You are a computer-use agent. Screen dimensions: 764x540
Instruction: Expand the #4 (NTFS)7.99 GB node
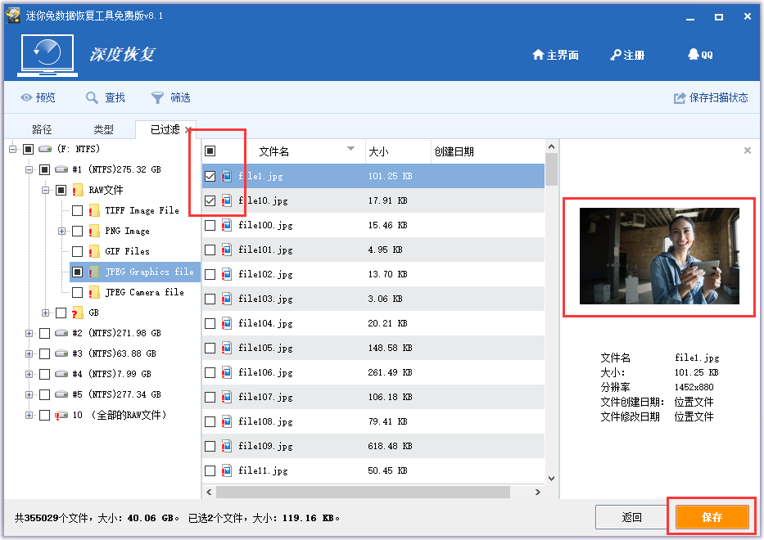click(x=29, y=374)
